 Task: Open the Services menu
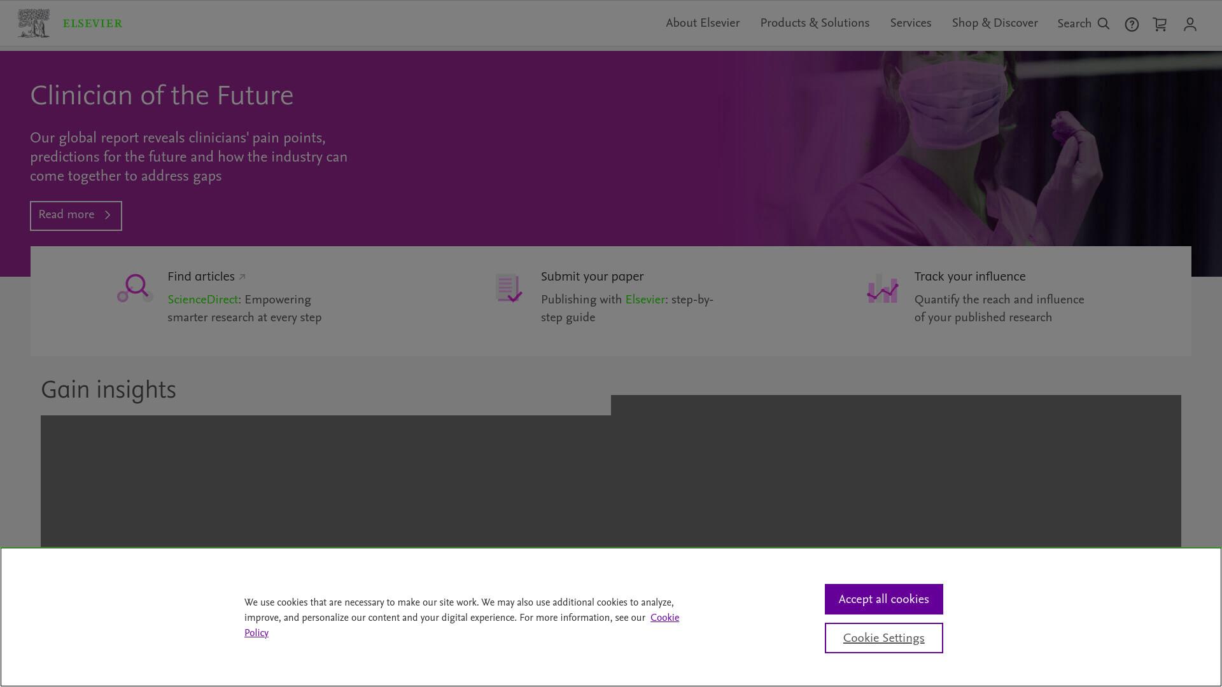[910, 24]
